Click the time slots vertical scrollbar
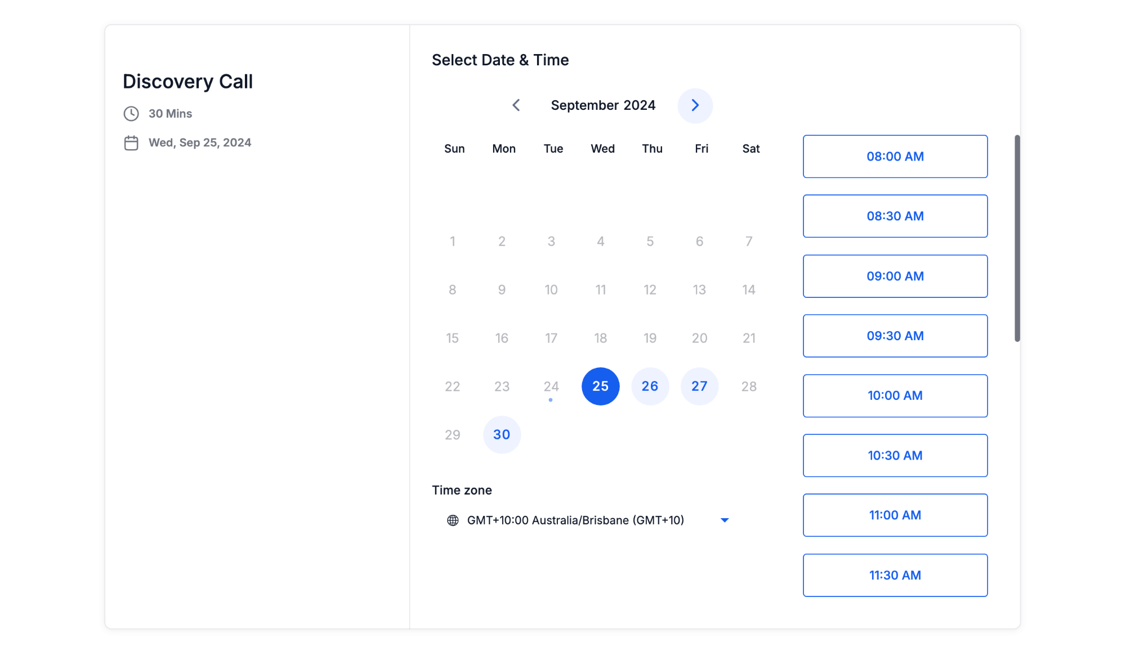 point(1017,238)
